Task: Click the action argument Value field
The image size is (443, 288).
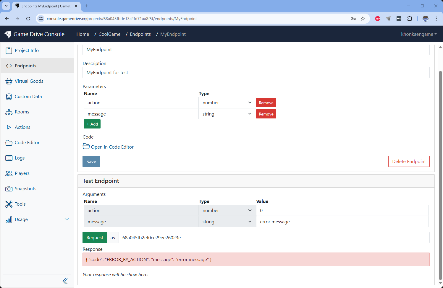Action: 342,211
